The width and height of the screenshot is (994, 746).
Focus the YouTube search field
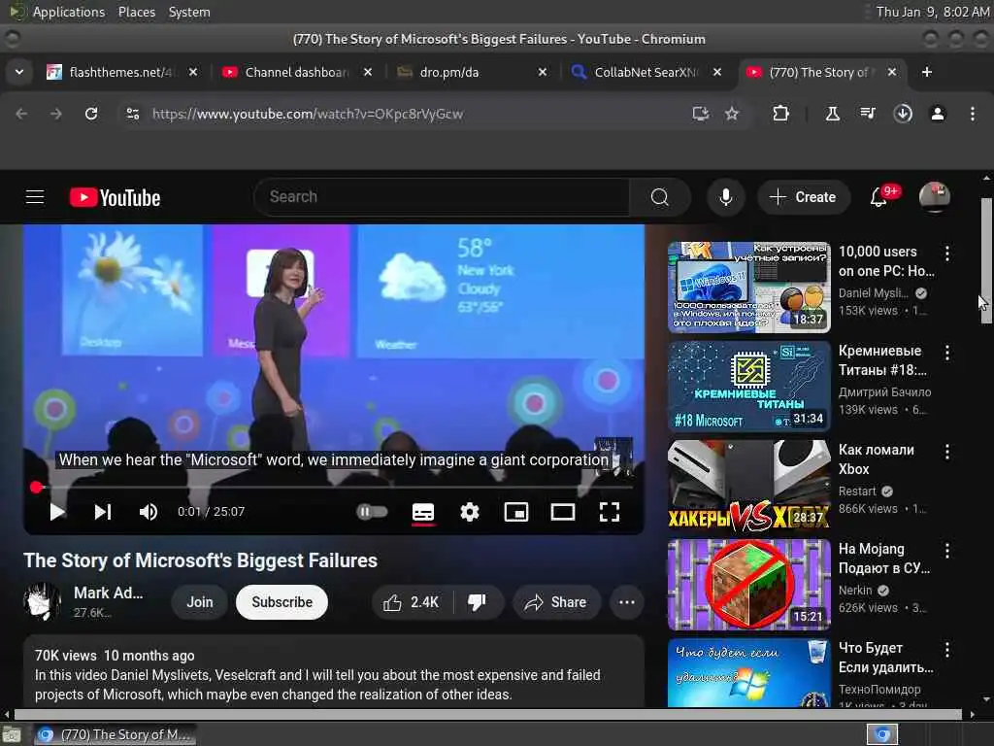442,197
